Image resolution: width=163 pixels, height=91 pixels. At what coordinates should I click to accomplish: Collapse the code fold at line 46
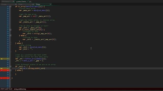point(11,66)
